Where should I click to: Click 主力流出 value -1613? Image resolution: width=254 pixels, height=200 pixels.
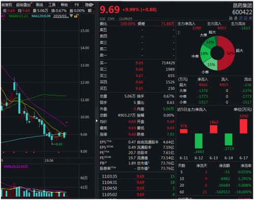(245, 28)
